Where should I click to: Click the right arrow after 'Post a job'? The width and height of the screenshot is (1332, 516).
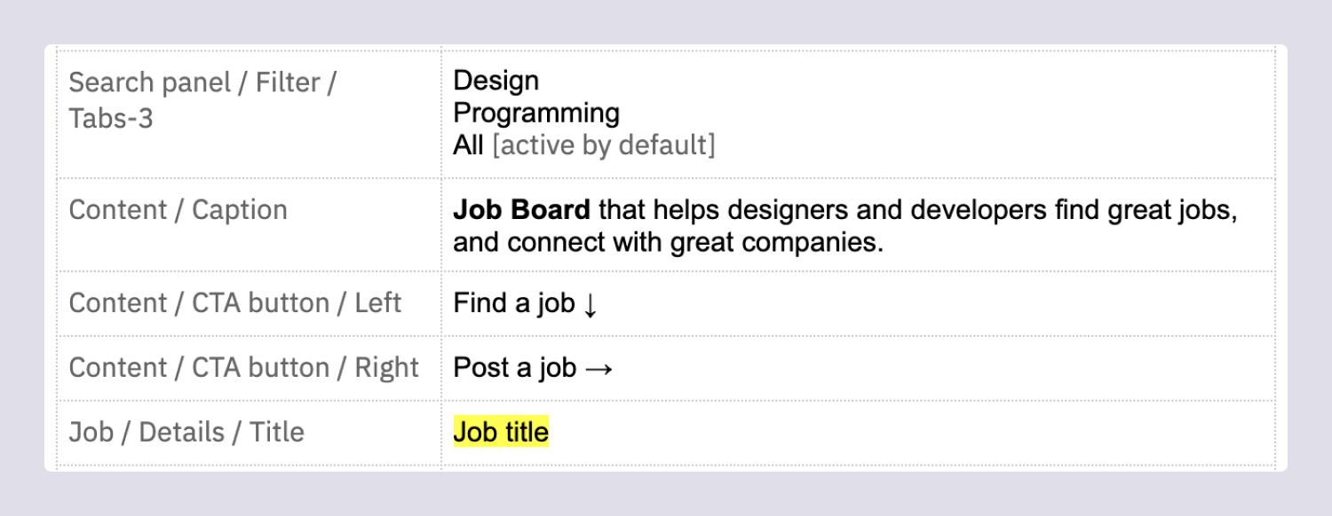click(599, 369)
